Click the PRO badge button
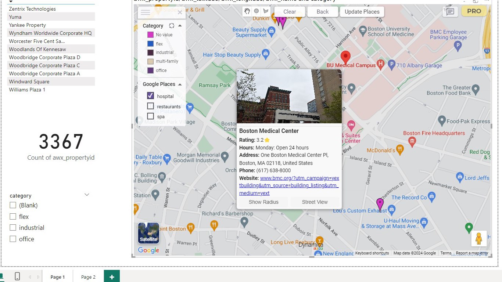The image size is (502, 282). click(x=474, y=11)
